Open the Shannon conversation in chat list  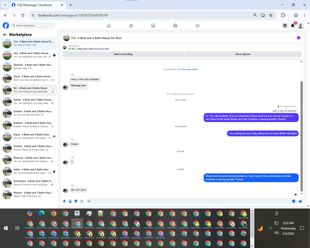[29, 159]
